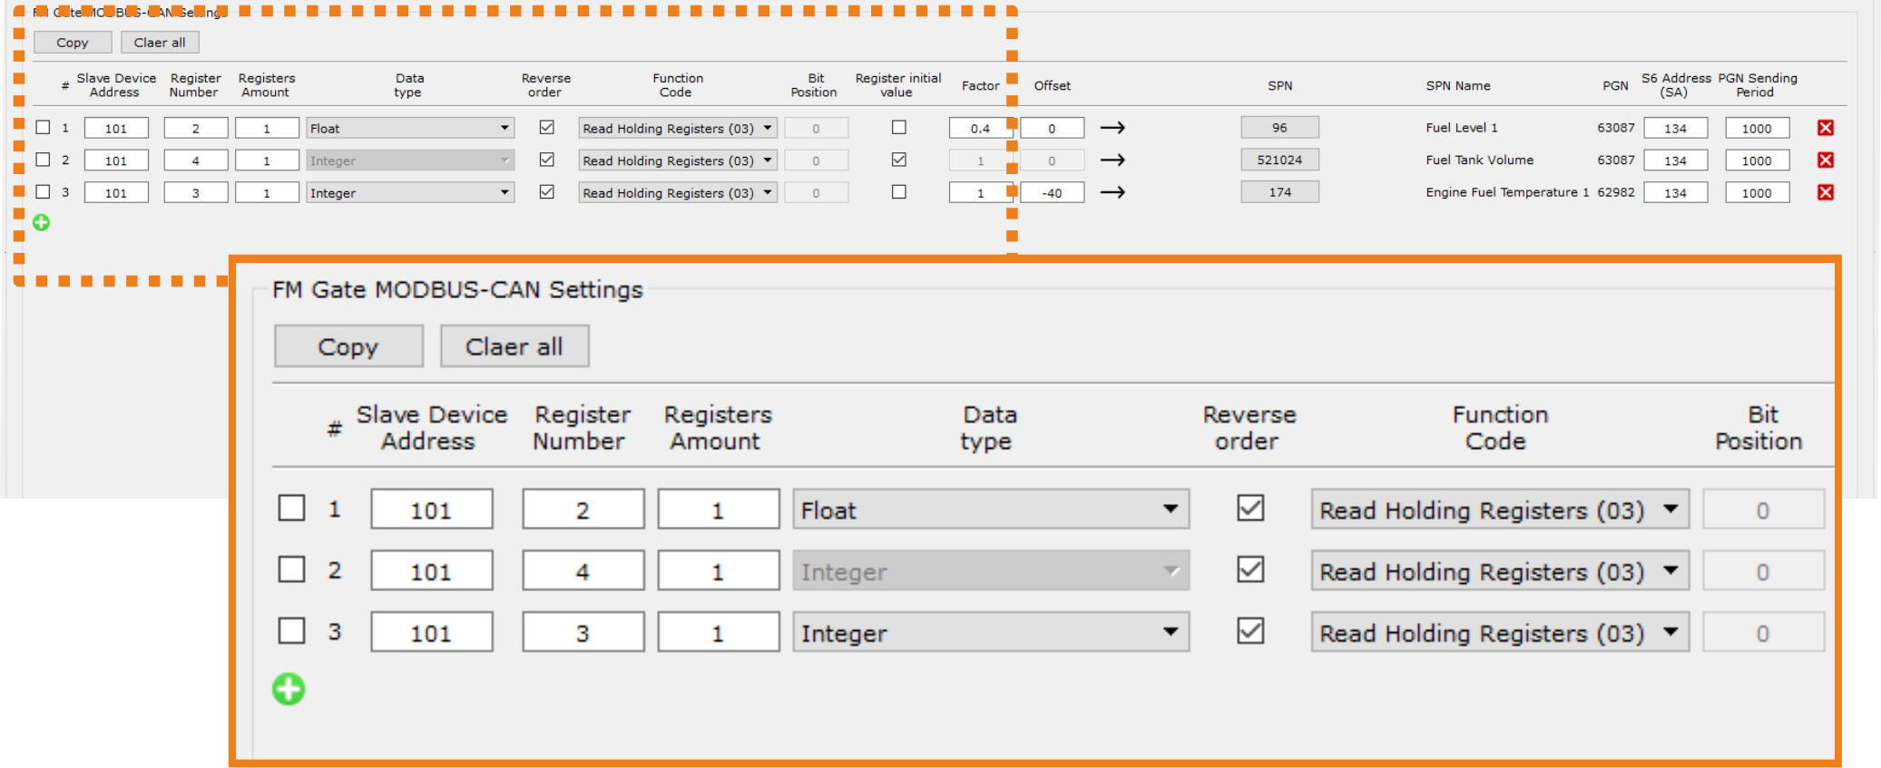
Task: Edit the Factor field on the Engine Fuel Temperature row
Action: (x=980, y=192)
